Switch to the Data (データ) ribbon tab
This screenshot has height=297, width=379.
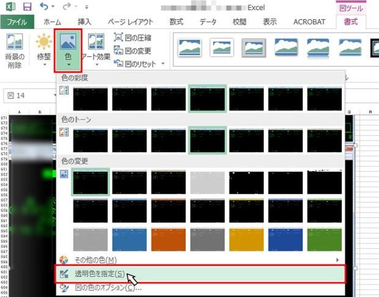click(x=208, y=22)
